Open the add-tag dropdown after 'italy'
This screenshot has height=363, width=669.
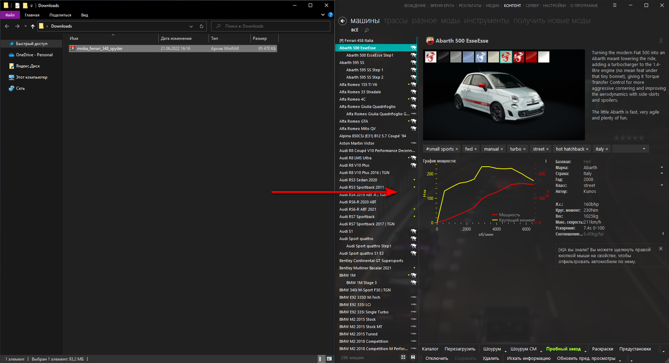(644, 149)
